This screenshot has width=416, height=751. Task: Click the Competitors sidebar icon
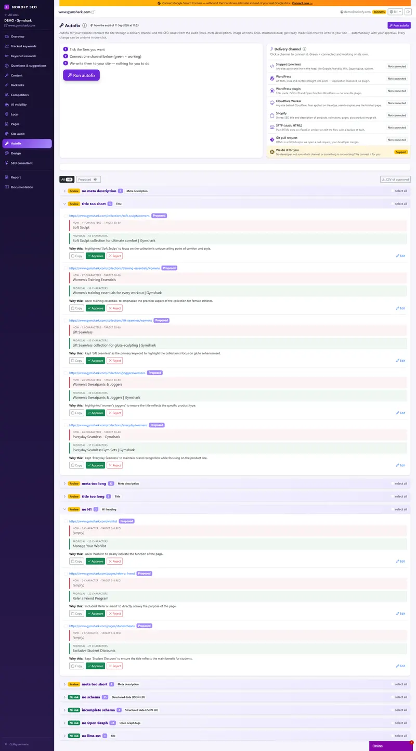pyautogui.click(x=7, y=95)
